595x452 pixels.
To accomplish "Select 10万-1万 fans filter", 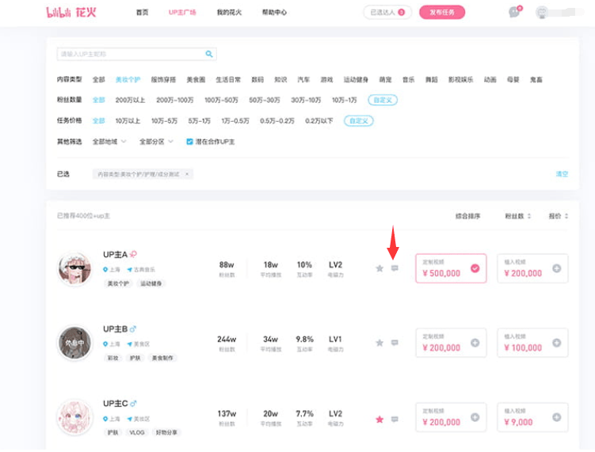I will click(344, 100).
